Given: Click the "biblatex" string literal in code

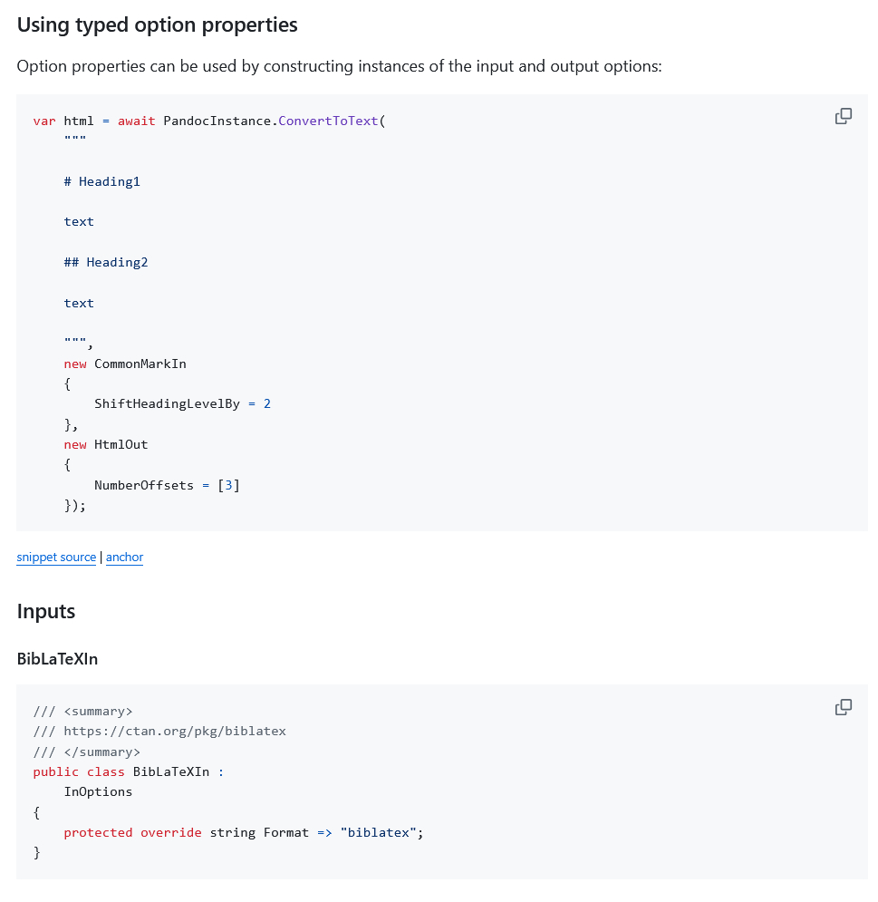Looking at the screenshot, I should pyautogui.click(x=379, y=832).
